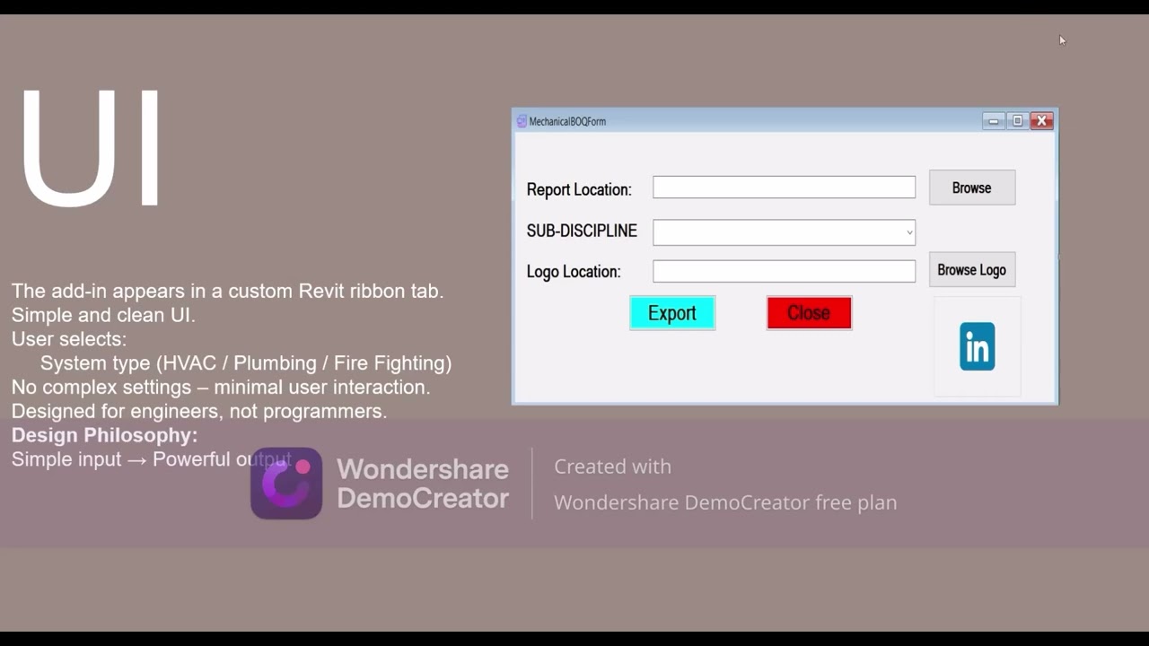This screenshot has height=646, width=1149.
Task: Click the "SUB-DISCIPLINE" label
Action: pyautogui.click(x=582, y=231)
